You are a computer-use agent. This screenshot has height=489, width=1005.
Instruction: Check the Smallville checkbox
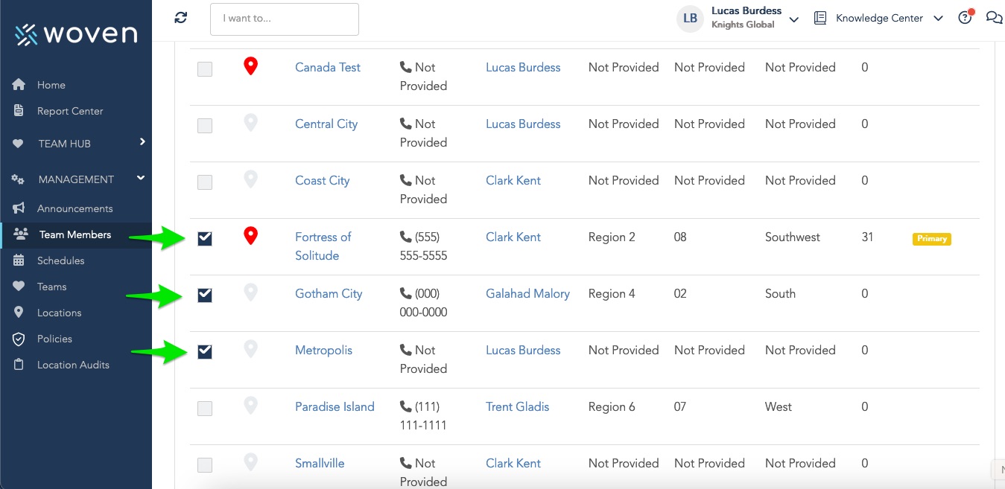[205, 465]
